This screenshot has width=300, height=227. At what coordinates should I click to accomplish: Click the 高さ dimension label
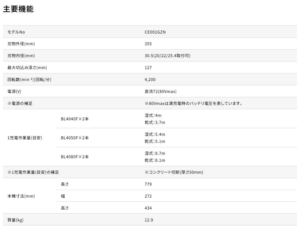click(x=65, y=208)
